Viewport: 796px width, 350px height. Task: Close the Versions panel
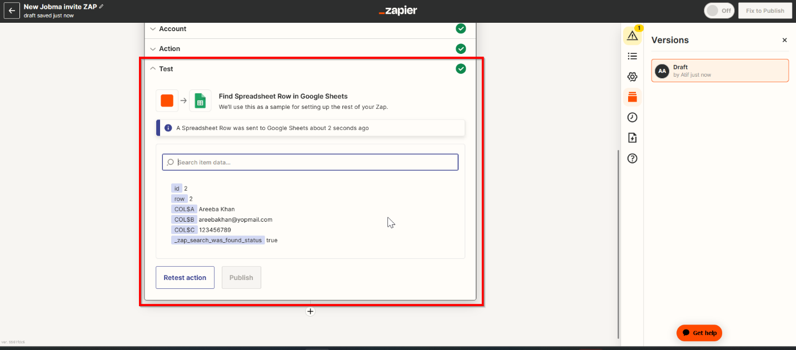point(784,40)
